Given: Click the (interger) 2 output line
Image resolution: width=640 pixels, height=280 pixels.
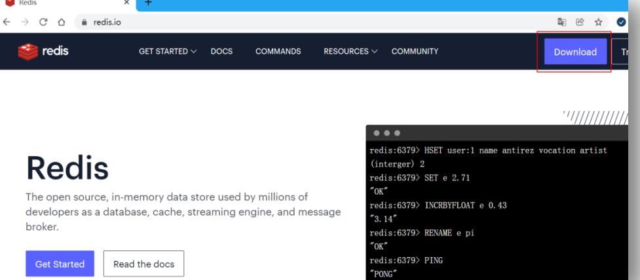Looking at the screenshot, I should (x=397, y=164).
